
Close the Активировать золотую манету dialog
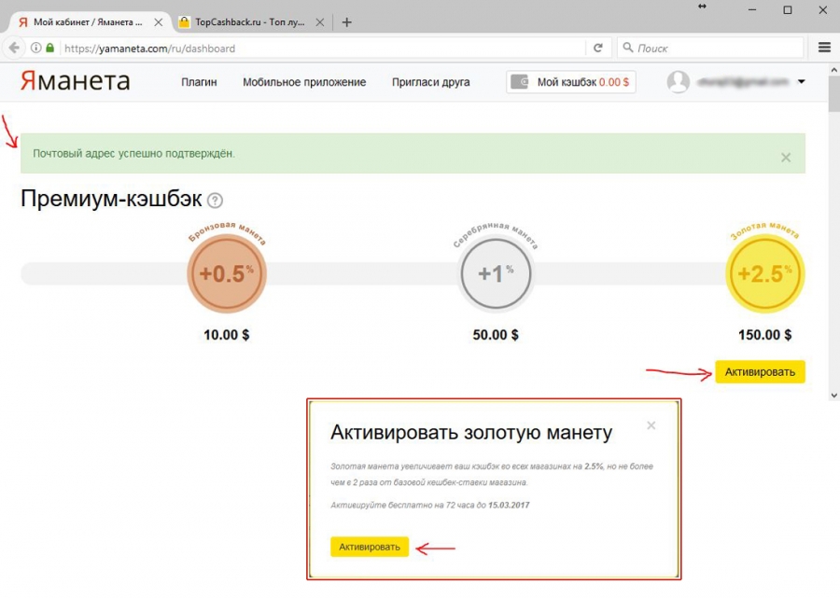[x=651, y=425]
